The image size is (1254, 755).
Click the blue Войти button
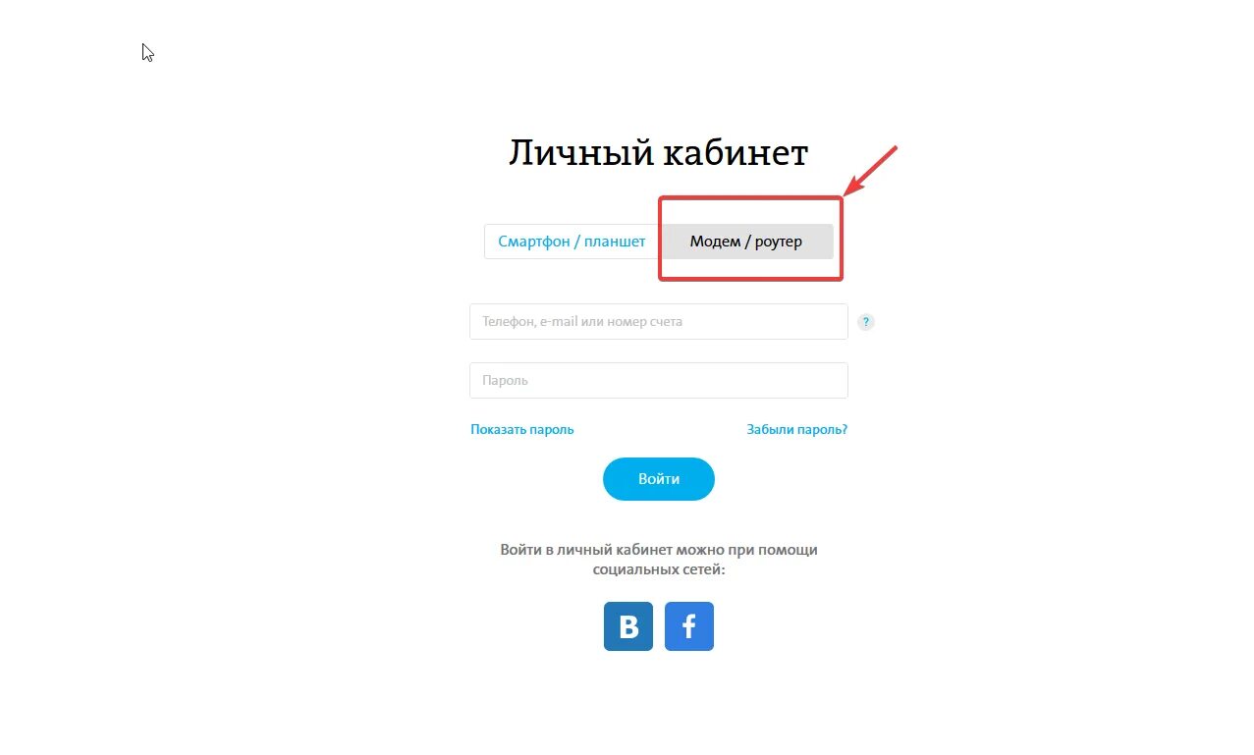tap(658, 479)
